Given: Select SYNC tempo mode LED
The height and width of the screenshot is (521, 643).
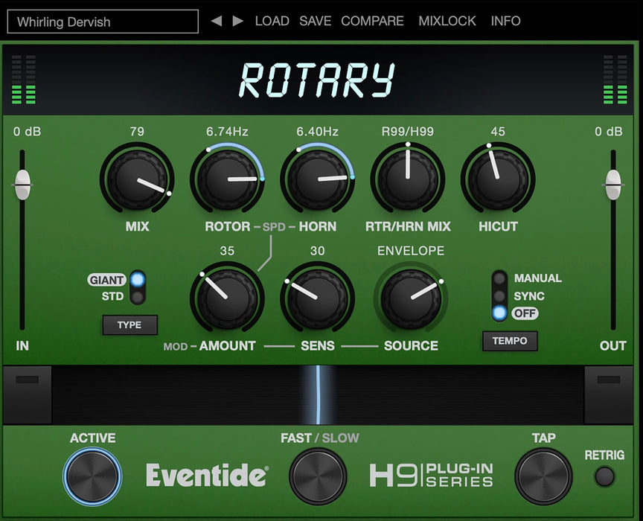Looking at the screenshot, I should pos(499,295).
